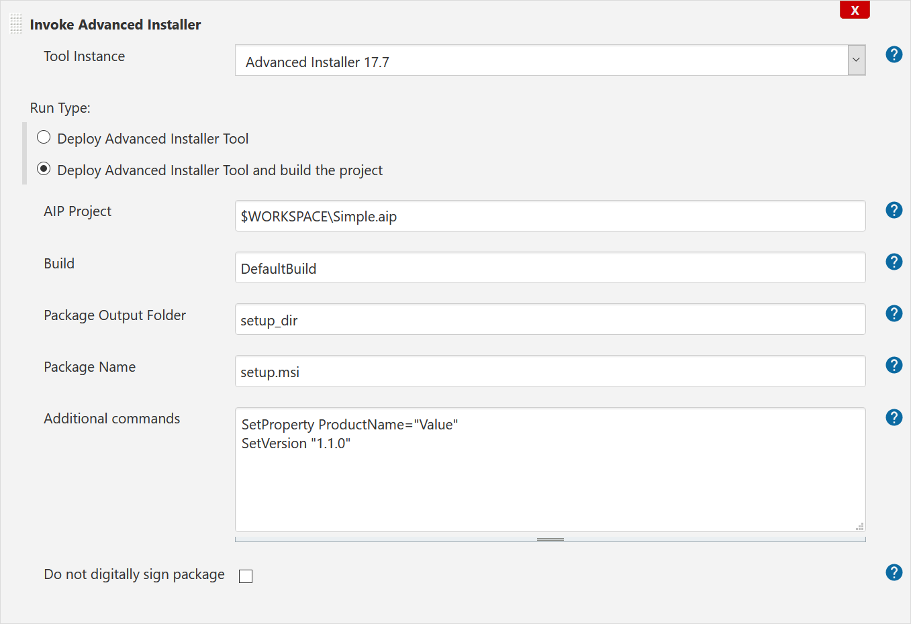Image resolution: width=911 pixels, height=624 pixels.
Task: Click the Package Output Folder label
Action: click(x=115, y=315)
